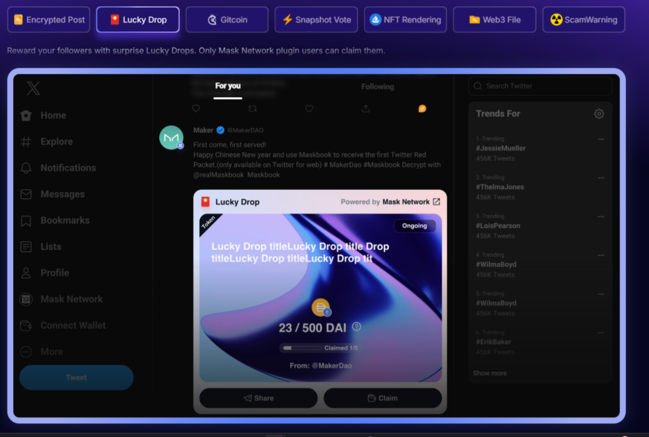
Task: Switch to the Gitcoin tab
Action: tap(227, 20)
